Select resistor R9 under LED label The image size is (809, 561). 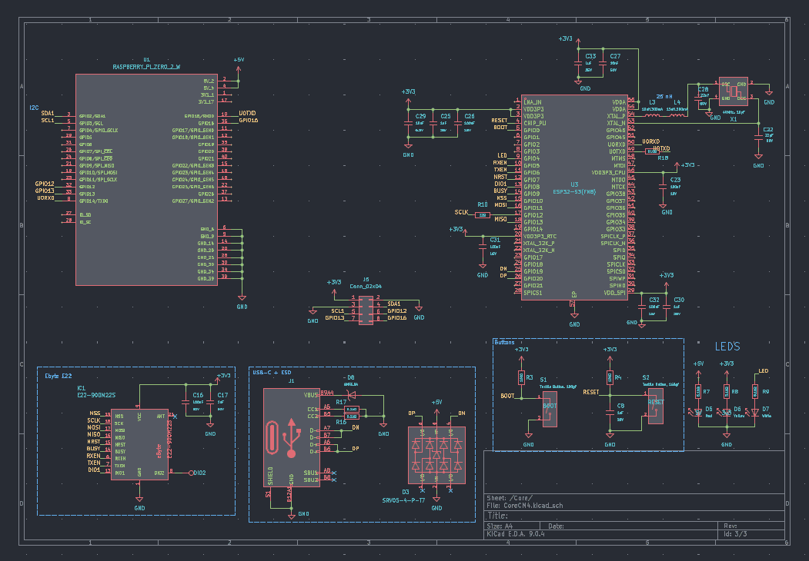coord(755,391)
